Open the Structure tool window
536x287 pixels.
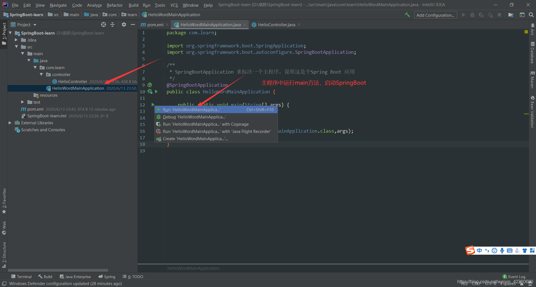coord(4,255)
